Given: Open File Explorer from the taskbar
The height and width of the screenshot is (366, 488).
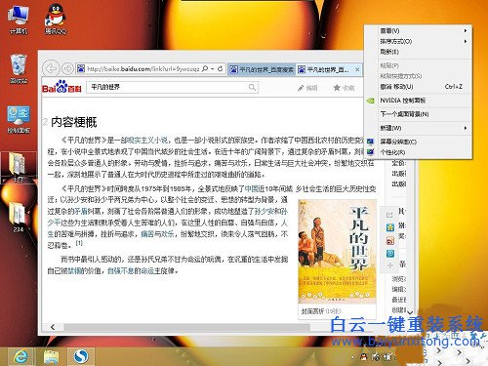Looking at the screenshot, I should coord(51,356).
